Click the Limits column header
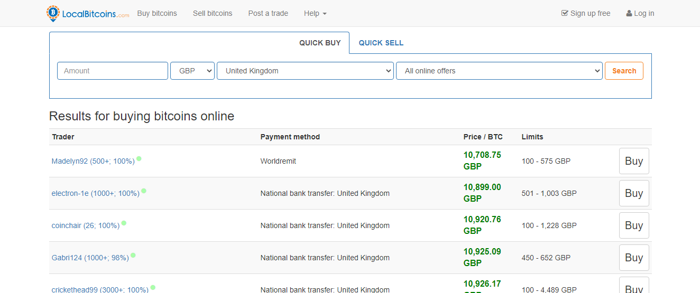 click(x=532, y=137)
